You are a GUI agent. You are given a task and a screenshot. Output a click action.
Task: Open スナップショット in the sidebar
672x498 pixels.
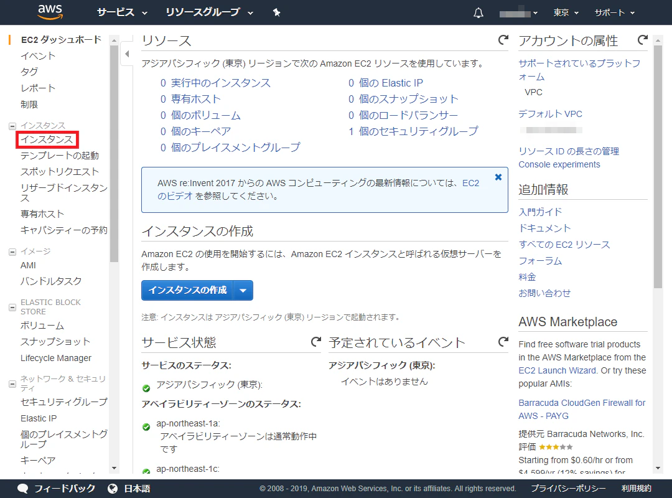(55, 341)
